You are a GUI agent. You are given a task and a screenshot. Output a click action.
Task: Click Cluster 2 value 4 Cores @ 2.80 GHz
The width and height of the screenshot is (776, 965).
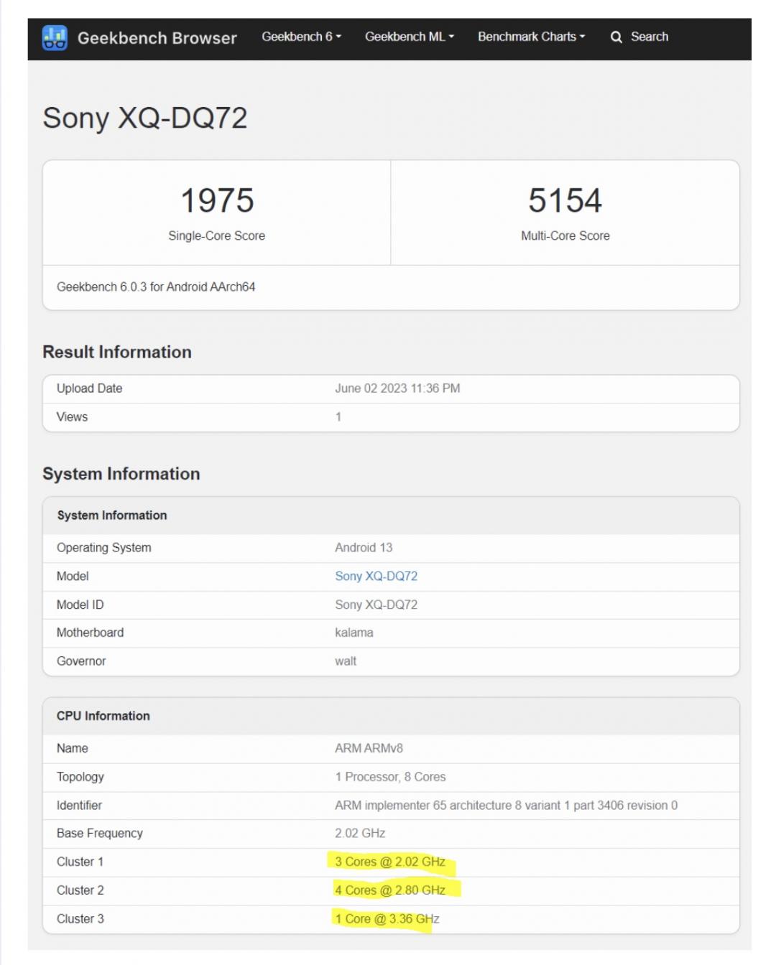point(390,890)
